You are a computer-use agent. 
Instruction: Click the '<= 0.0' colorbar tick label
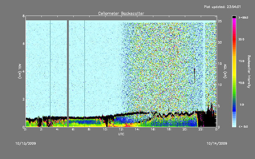(244, 127)
